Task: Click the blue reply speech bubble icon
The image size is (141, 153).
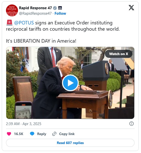Action: coord(32,134)
